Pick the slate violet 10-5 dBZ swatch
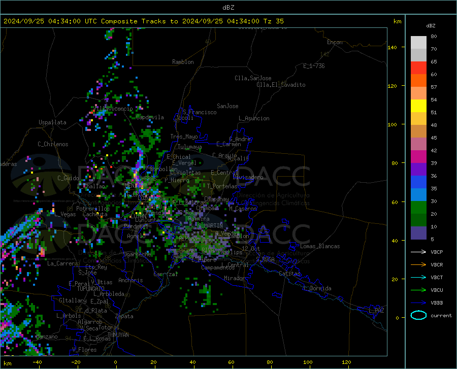 (x=418, y=233)
